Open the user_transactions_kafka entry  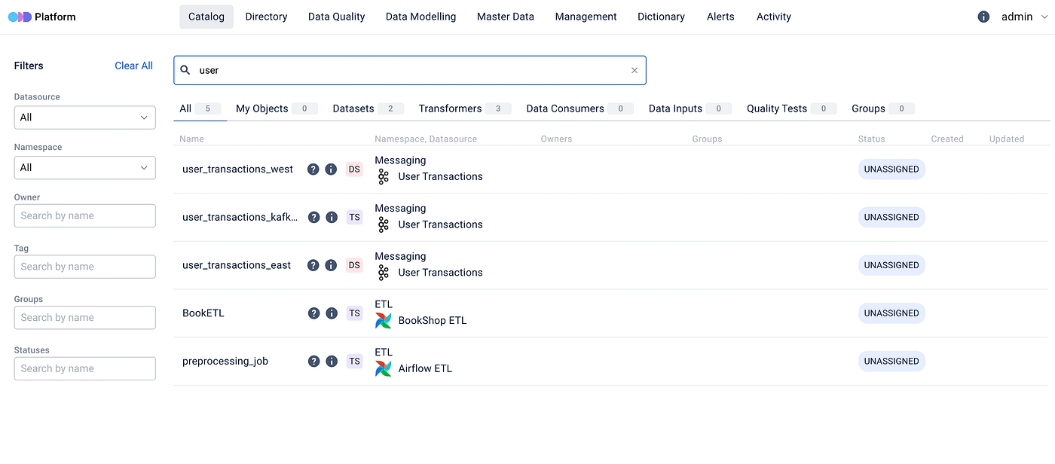240,218
